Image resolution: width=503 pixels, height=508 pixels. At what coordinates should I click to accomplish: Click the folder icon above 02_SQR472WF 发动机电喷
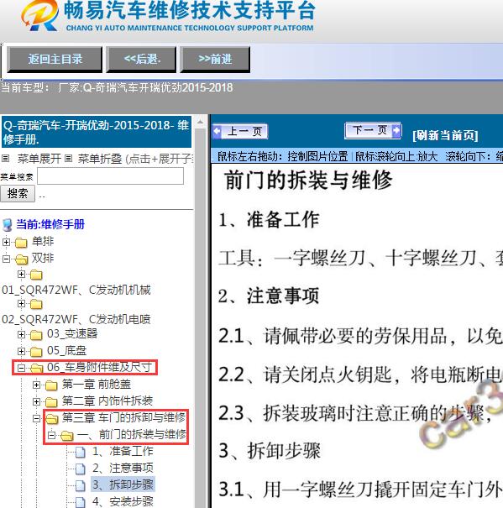(x=36, y=304)
